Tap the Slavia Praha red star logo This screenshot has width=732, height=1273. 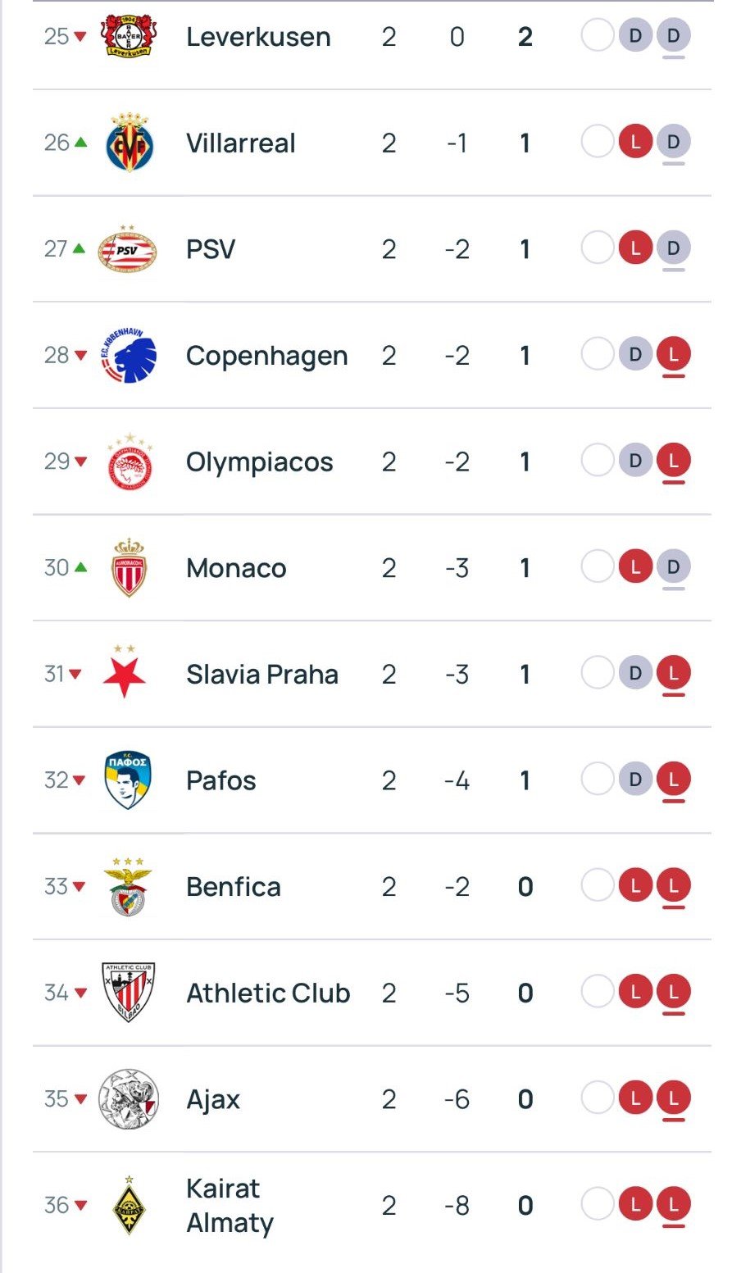pos(125,673)
